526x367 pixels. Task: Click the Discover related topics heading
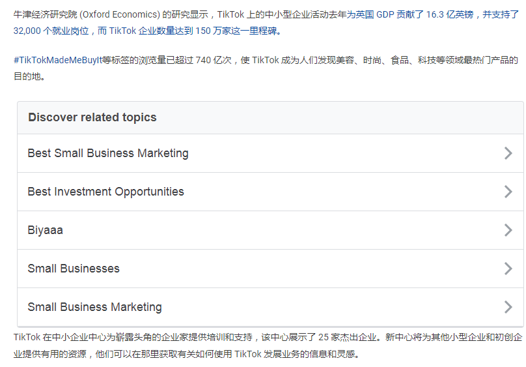tap(92, 117)
